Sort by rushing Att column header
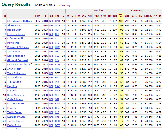The width and height of the screenshot is (164, 129). coord(90,16)
